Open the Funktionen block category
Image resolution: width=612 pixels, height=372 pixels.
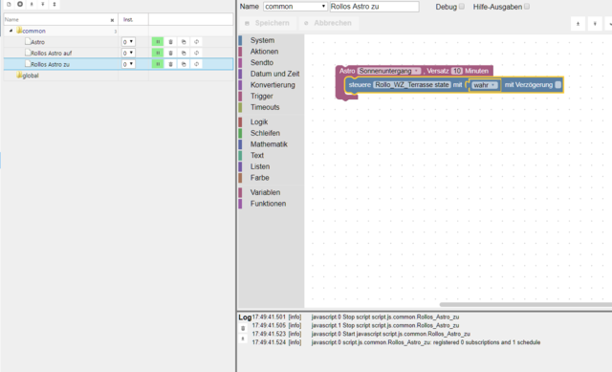click(268, 204)
